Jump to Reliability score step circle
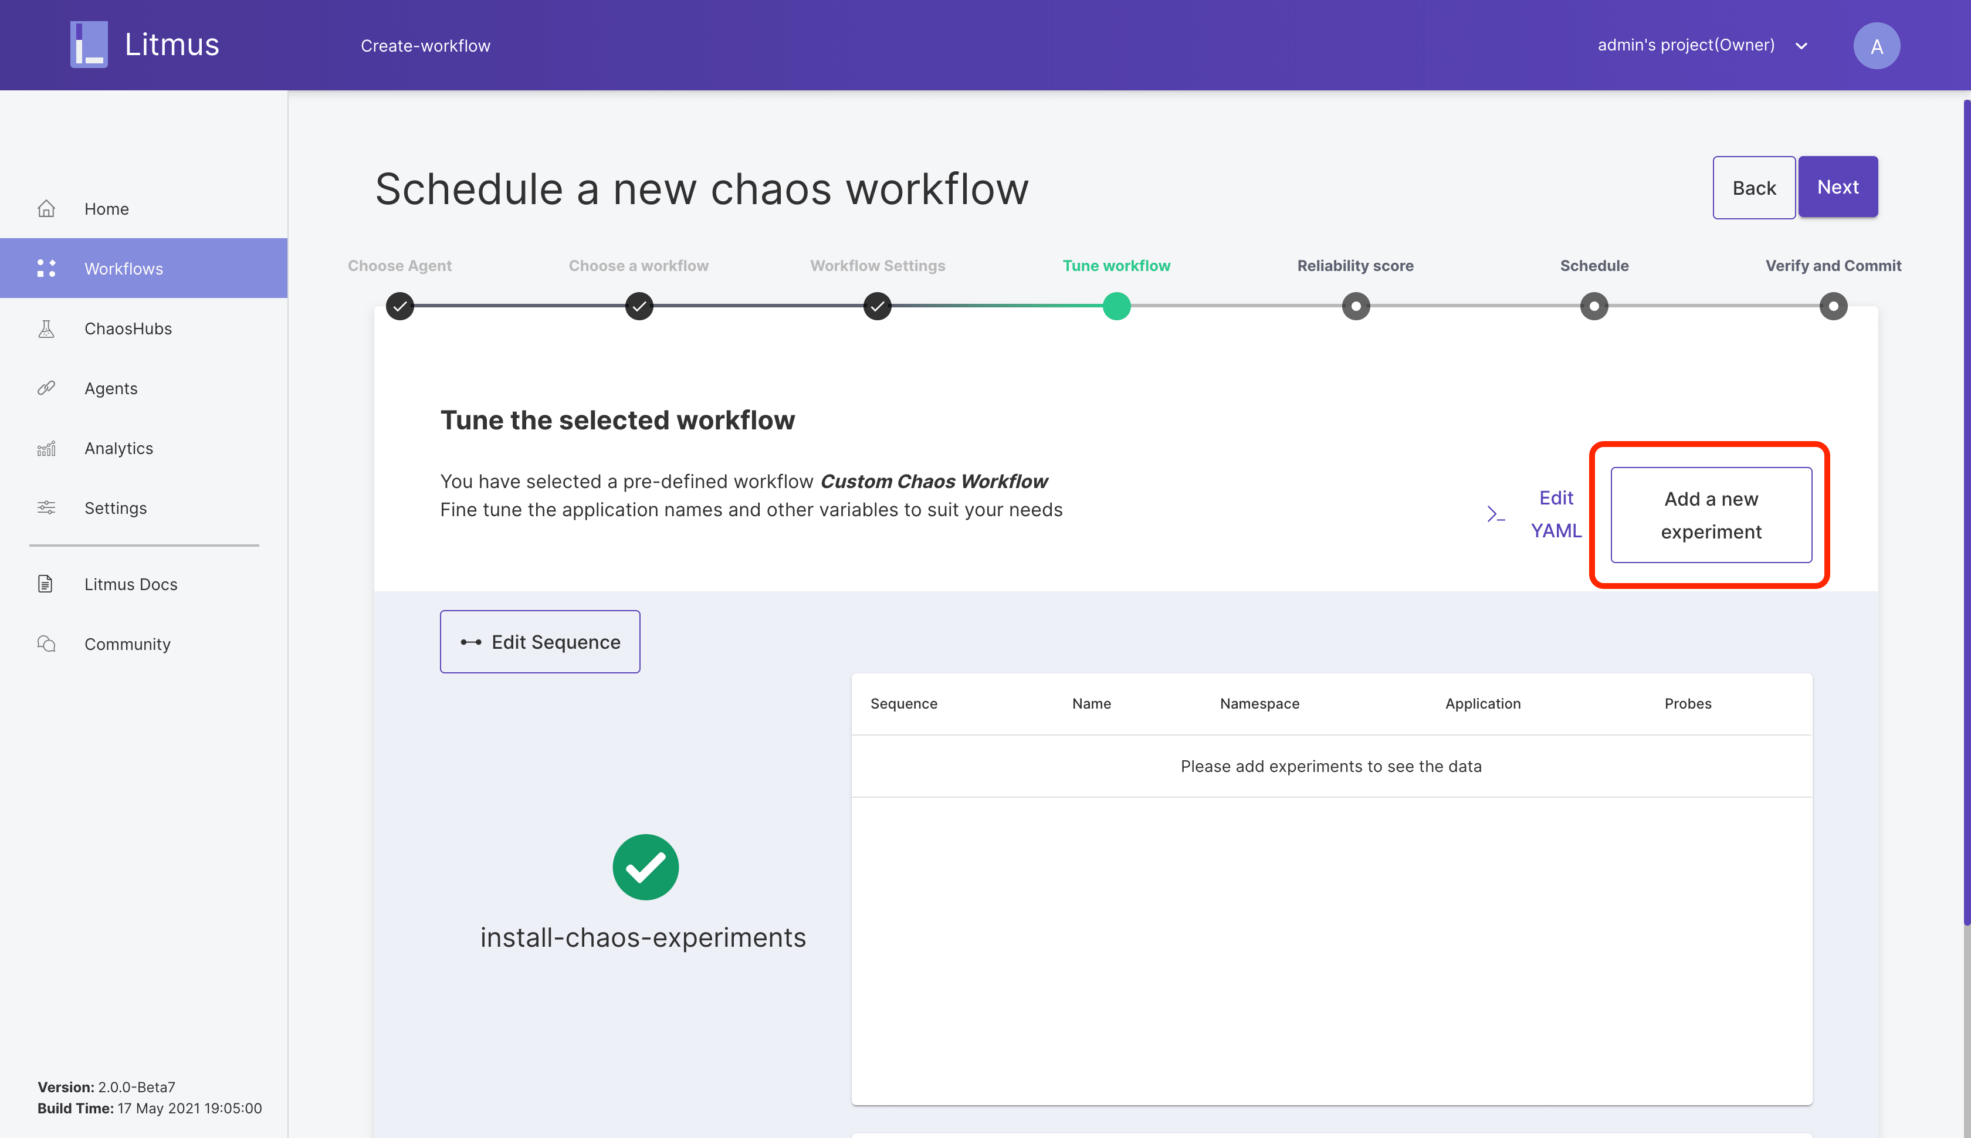 [1355, 306]
